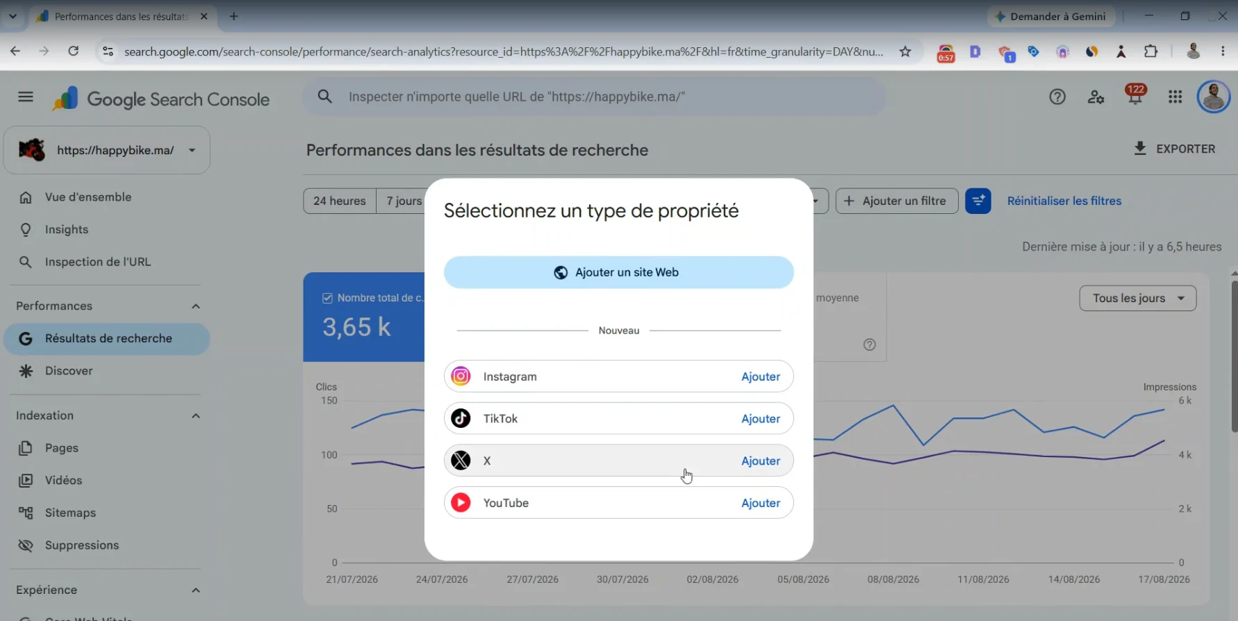Click the X logo icon
The image size is (1238, 621).
[461, 461]
